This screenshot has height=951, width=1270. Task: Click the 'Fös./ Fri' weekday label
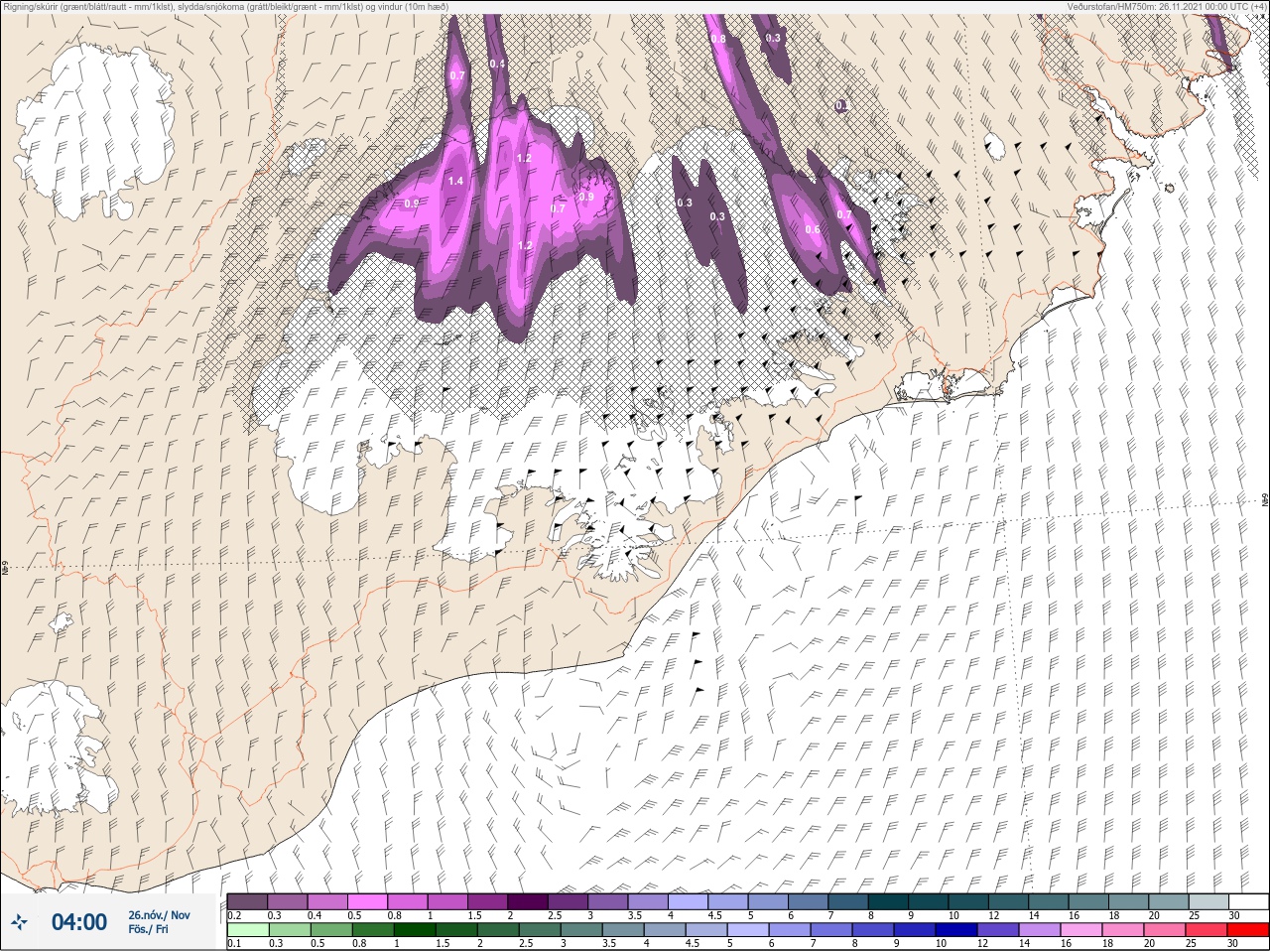click(x=148, y=930)
